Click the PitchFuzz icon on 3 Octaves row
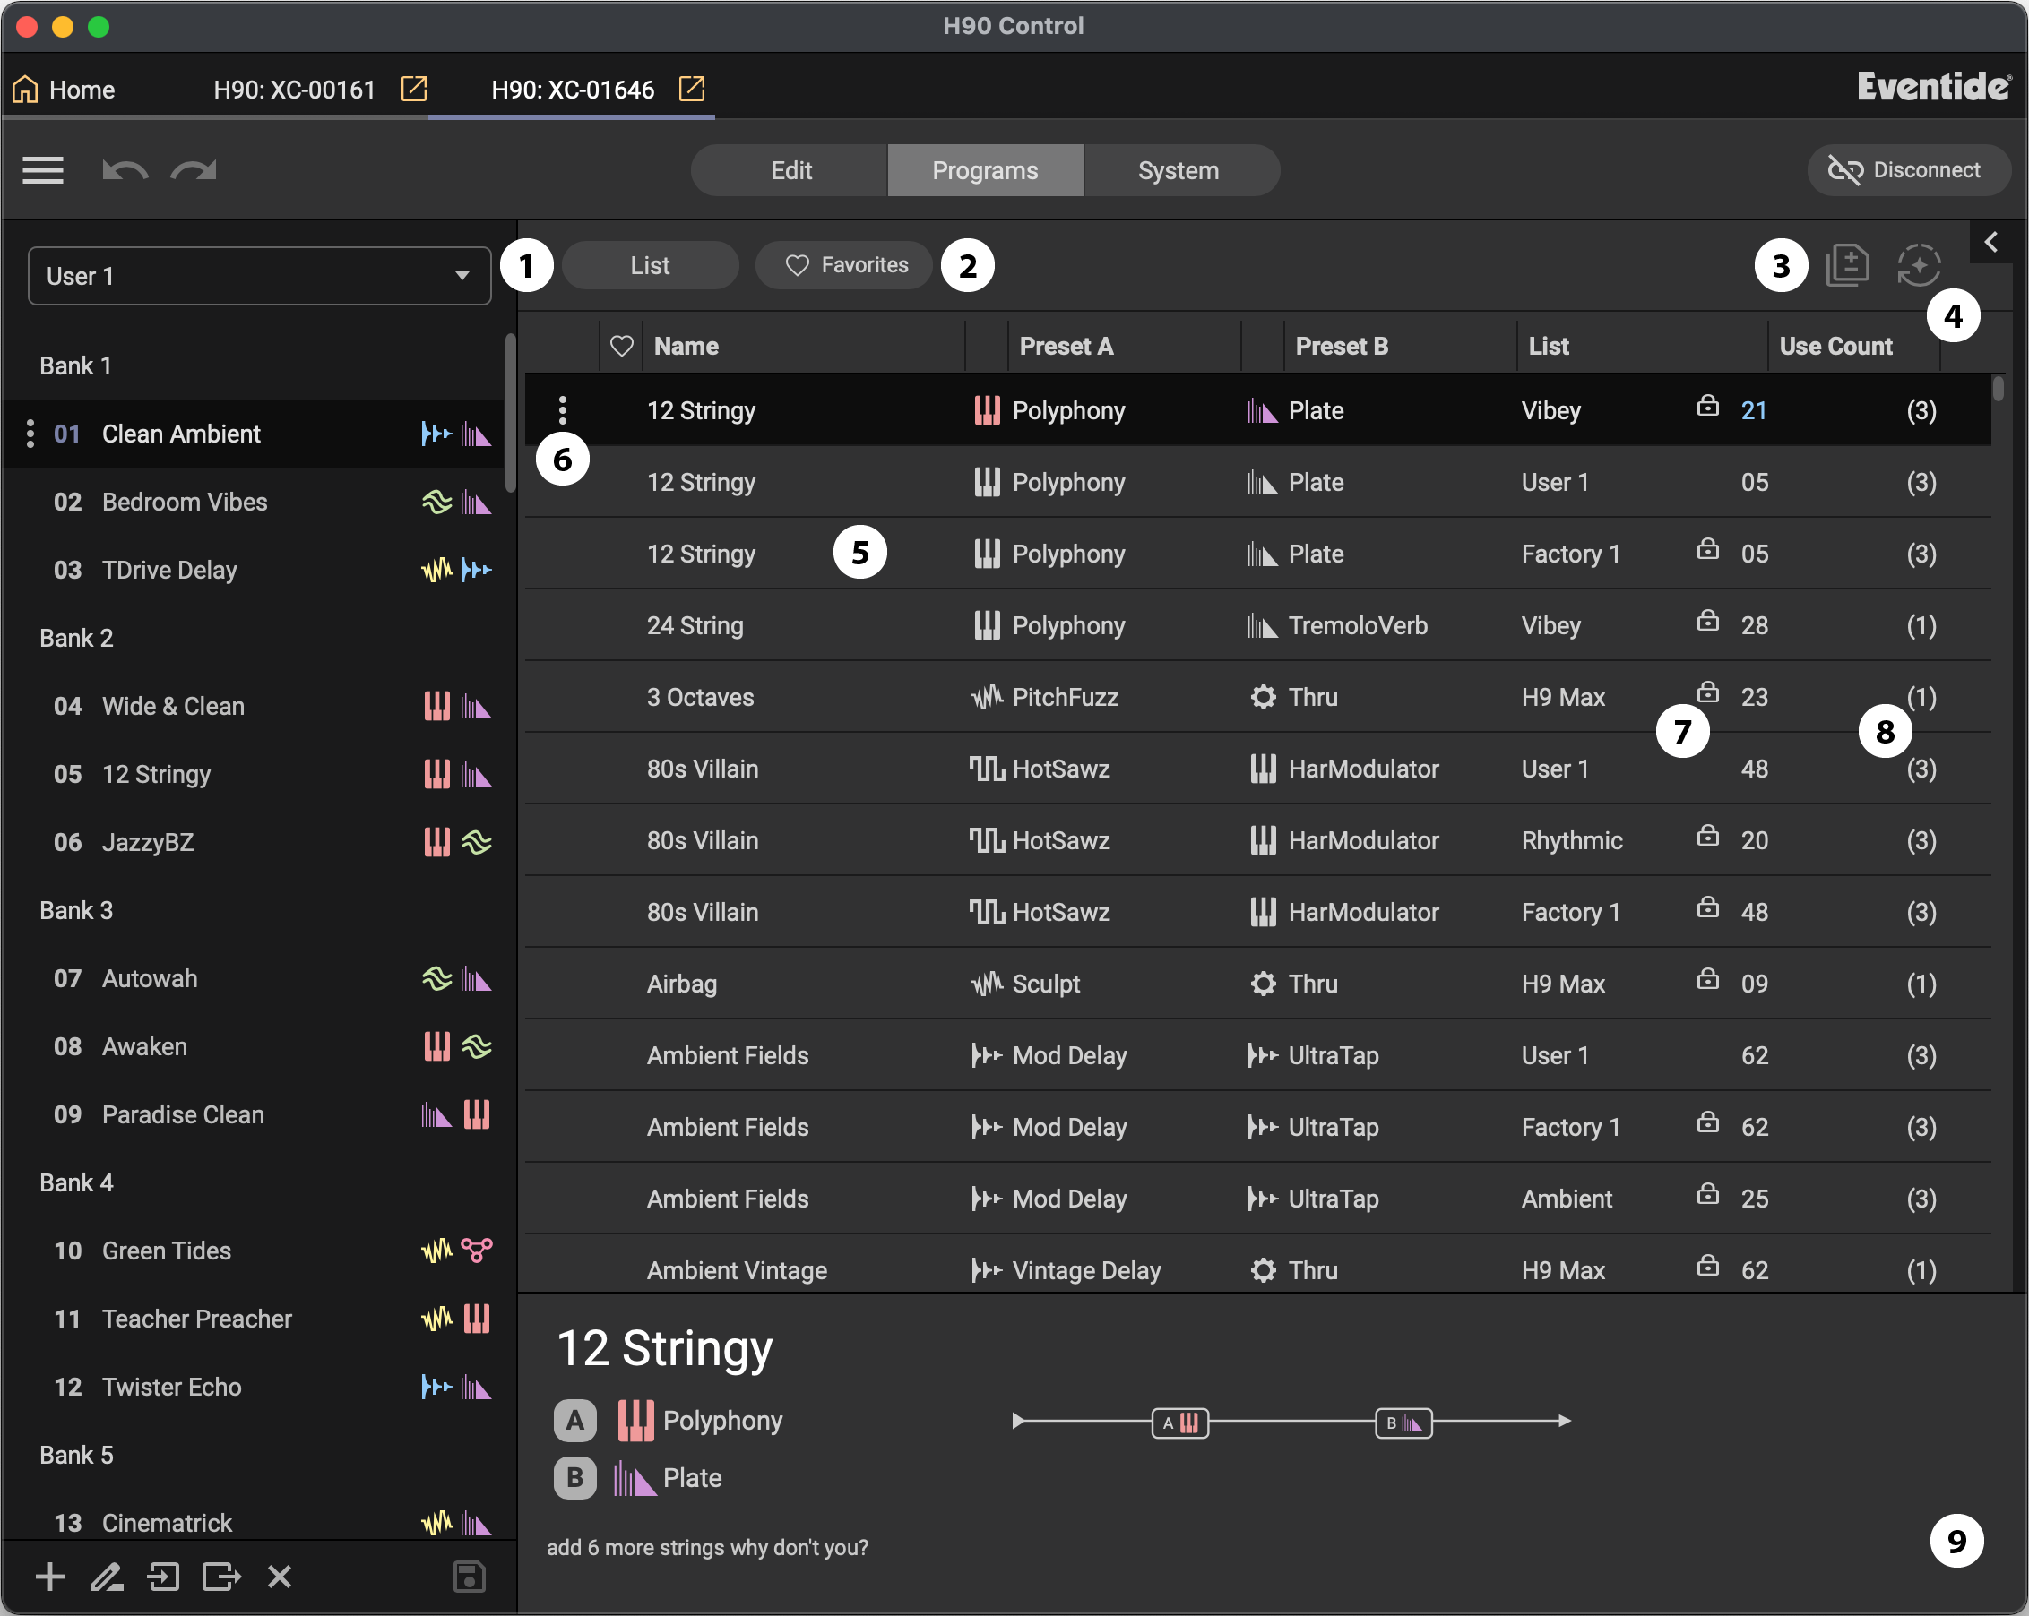The height and width of the screenshot is (1616, 2029). pyautogui.click(x=988, y=697)
